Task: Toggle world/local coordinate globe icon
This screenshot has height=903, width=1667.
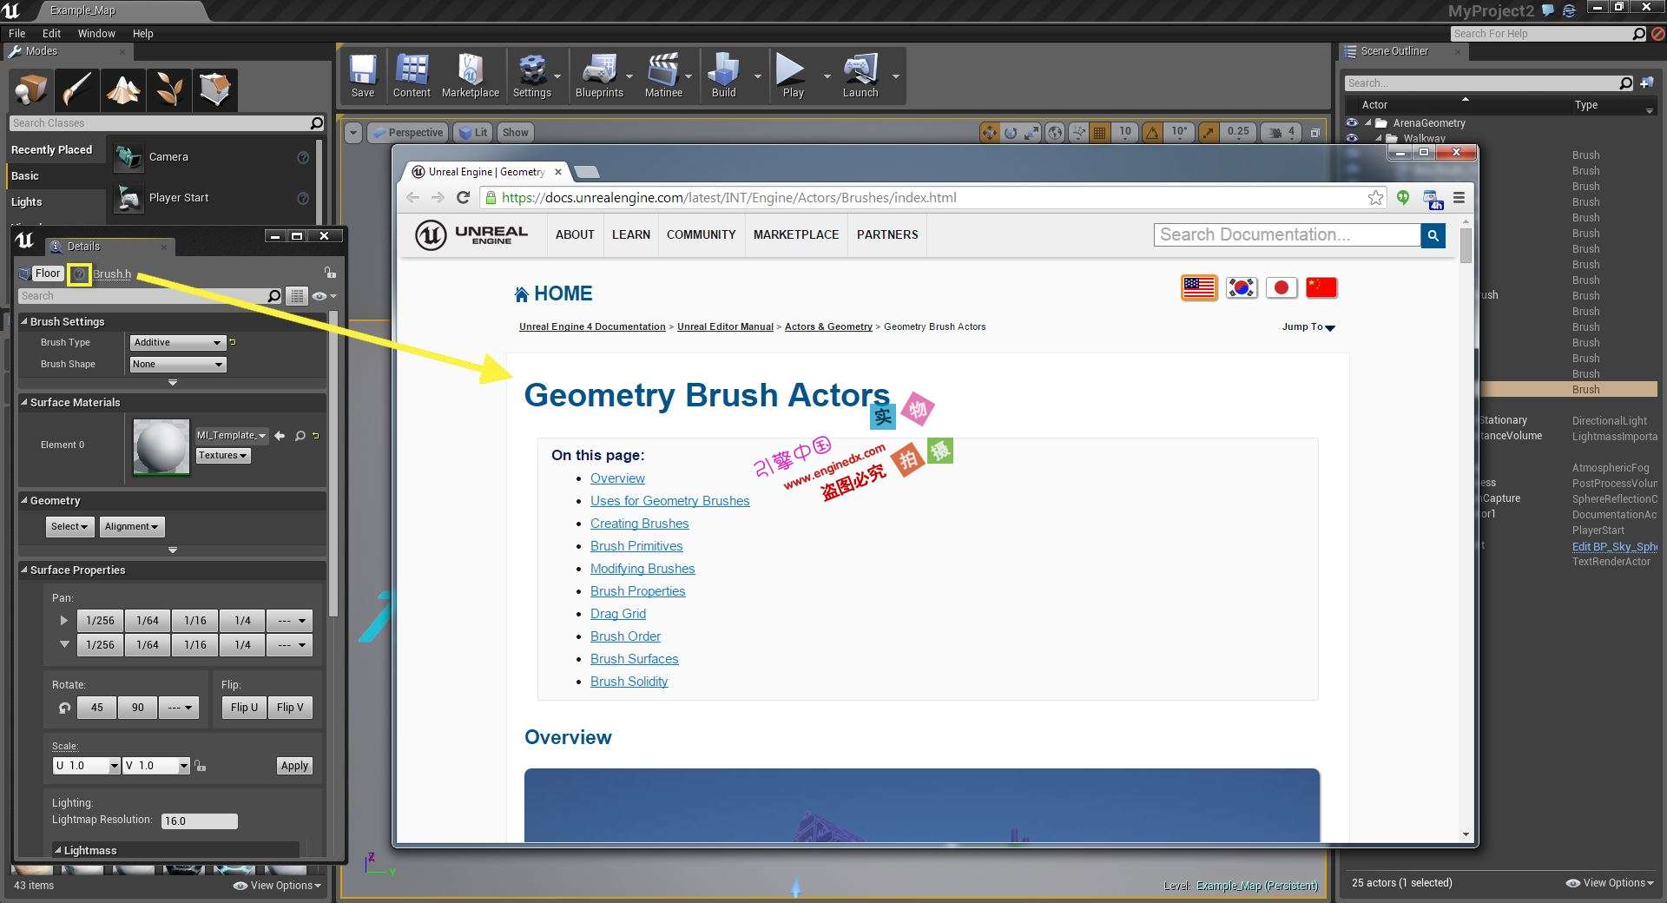Action: pos(1055,133)
